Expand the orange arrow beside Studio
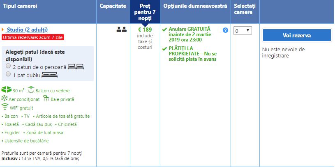Screen dimensions: 335x167 coord(3,30)
